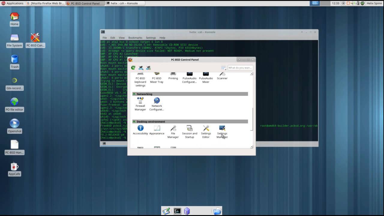The width and height of the screenshot is (384, 216).
Task: Open File Manager settings item
Action: click(x=173, y=132)
